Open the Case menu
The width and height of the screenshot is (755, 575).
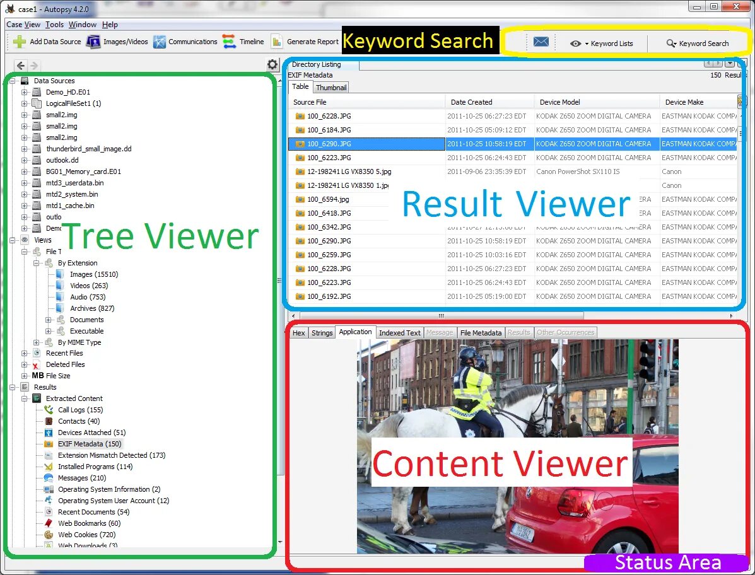pos(14,25)
